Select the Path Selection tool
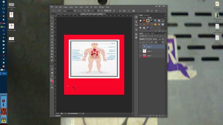Viewport: 223px width, 125px height. coord(52,66)
